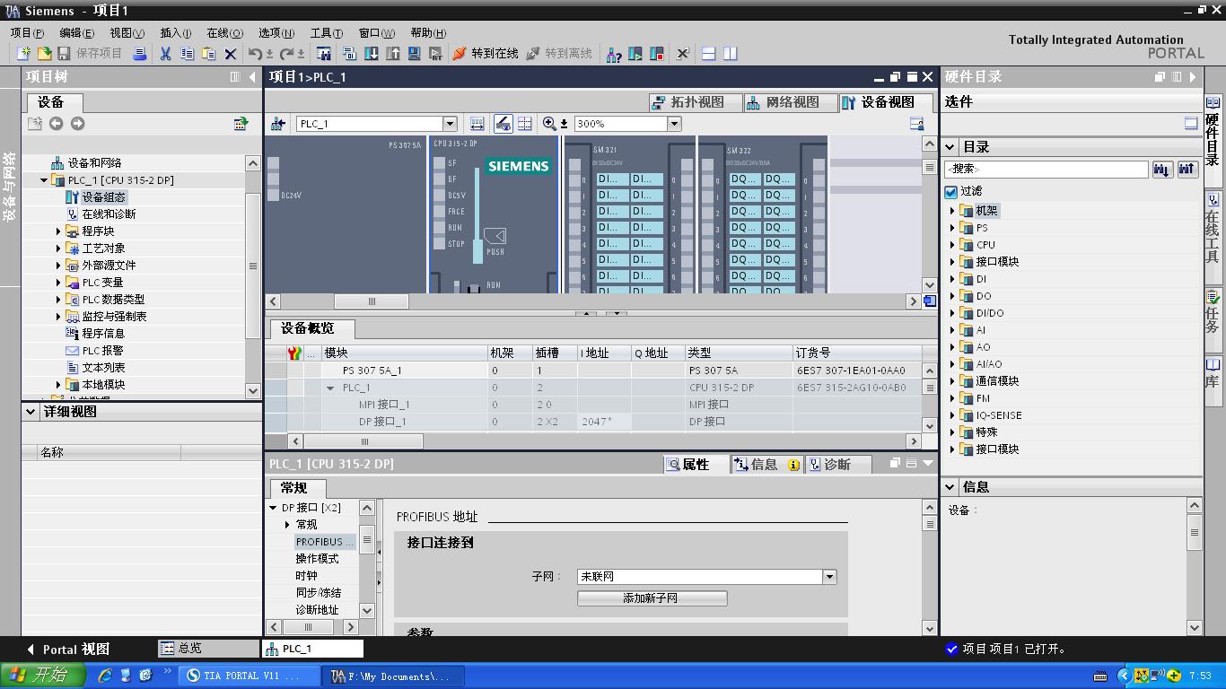Click the zoom magnifier icon in device view

[x=549, y=124]
